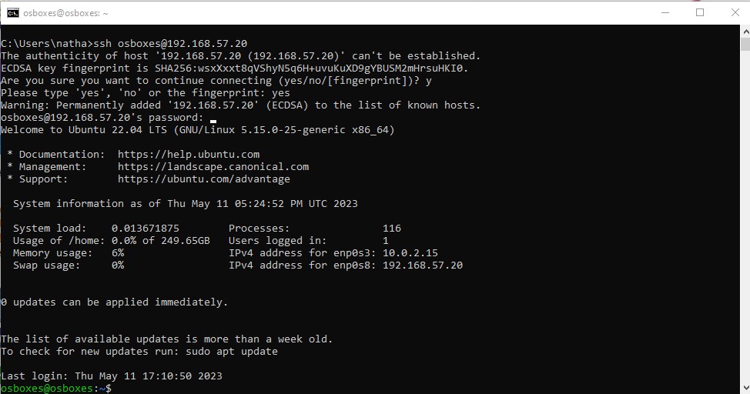This screenshot has height=394, width=750.
Task: Click the scrollbar down arrow
Action: pos(745,388)
